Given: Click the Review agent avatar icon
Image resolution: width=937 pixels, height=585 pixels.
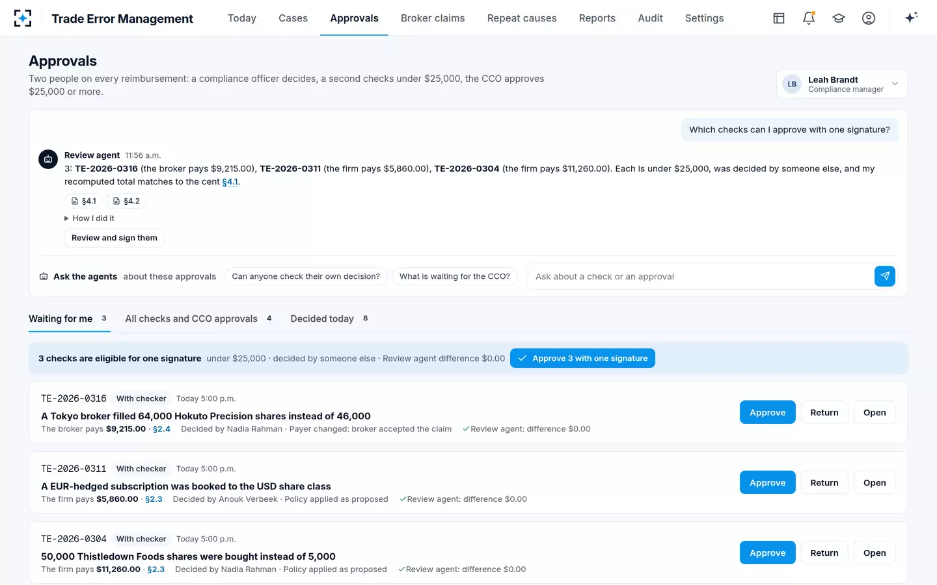Looking at the screenshot, I should 48,159.
